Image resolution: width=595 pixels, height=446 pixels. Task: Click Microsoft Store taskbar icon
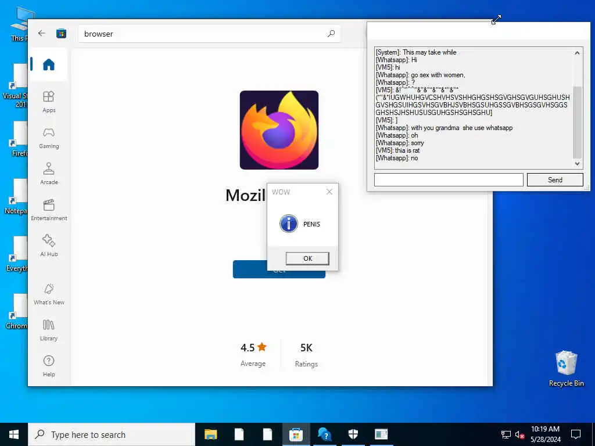[x=296, y=434]
